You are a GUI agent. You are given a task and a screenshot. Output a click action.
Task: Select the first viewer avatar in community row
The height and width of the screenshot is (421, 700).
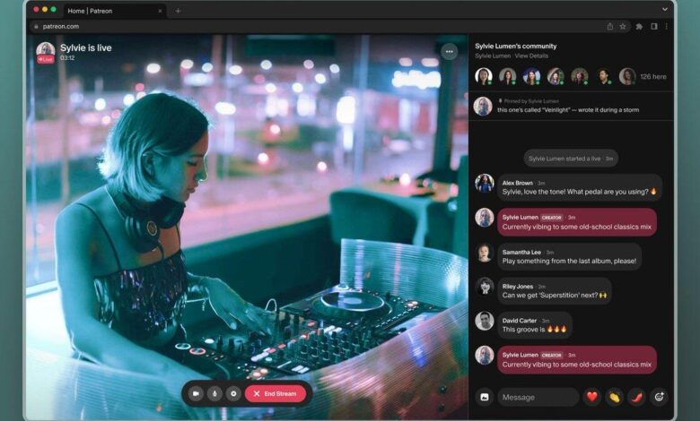pyautogui.click(x=484, y=76)
